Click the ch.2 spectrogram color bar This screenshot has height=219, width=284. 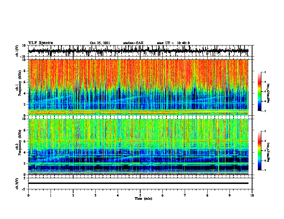260,151
